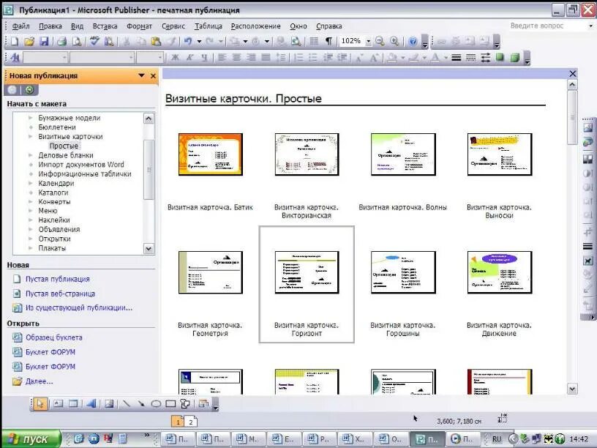Select the Line drawing tool

point(126,404)
